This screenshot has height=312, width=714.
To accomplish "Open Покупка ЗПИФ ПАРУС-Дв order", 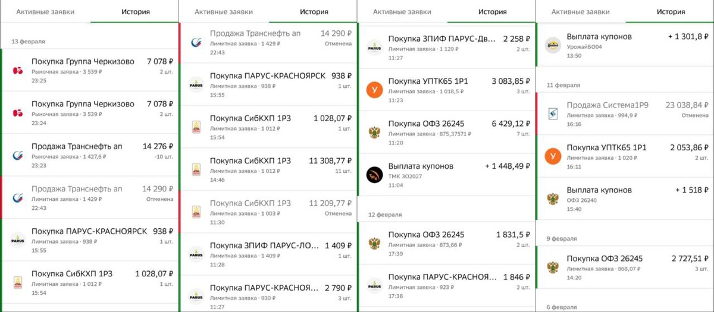I will (447, 47).
